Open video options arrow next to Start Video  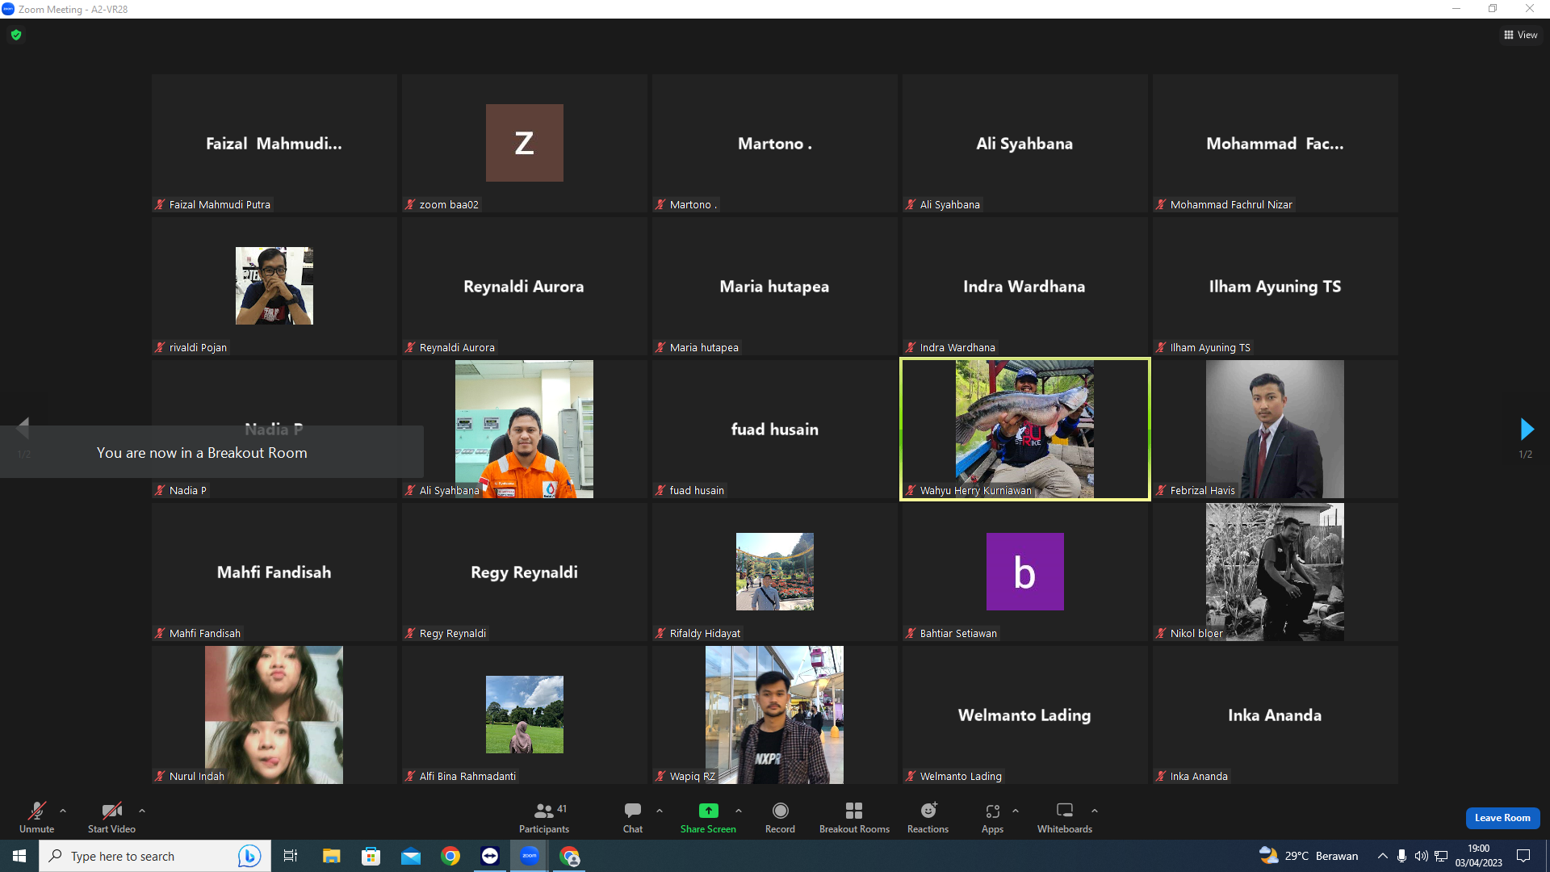click(142, 811)
